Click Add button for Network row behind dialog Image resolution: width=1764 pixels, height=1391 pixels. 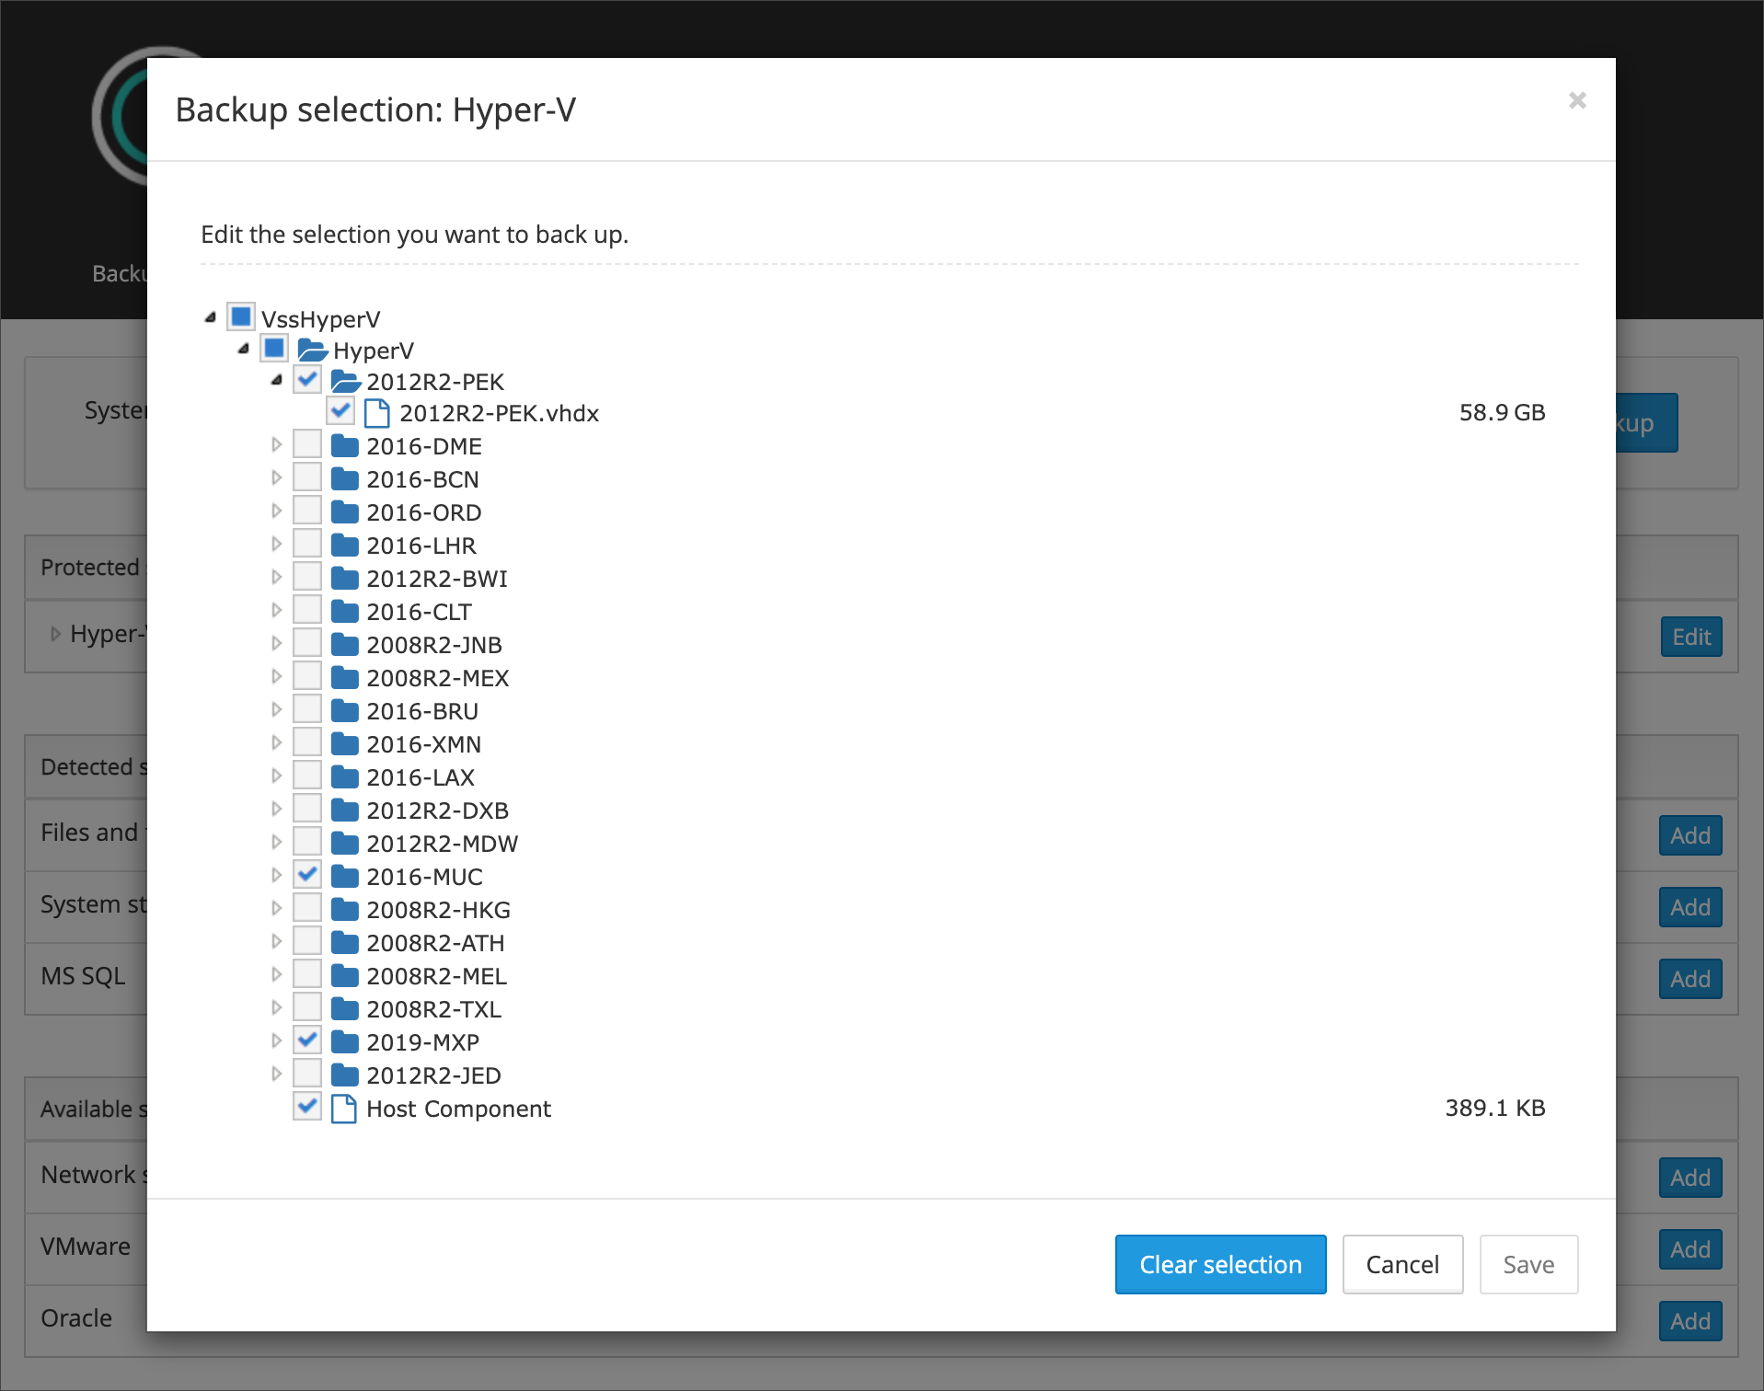[x=1690, y=1178]
